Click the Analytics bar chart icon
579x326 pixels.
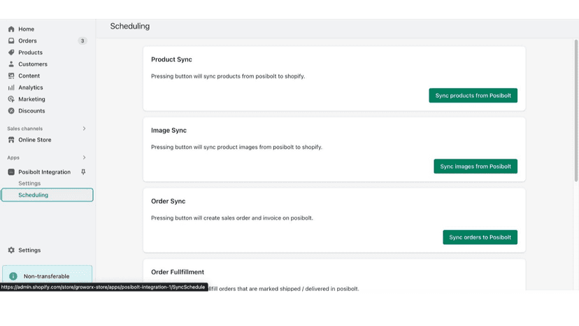tap(11, 87)
